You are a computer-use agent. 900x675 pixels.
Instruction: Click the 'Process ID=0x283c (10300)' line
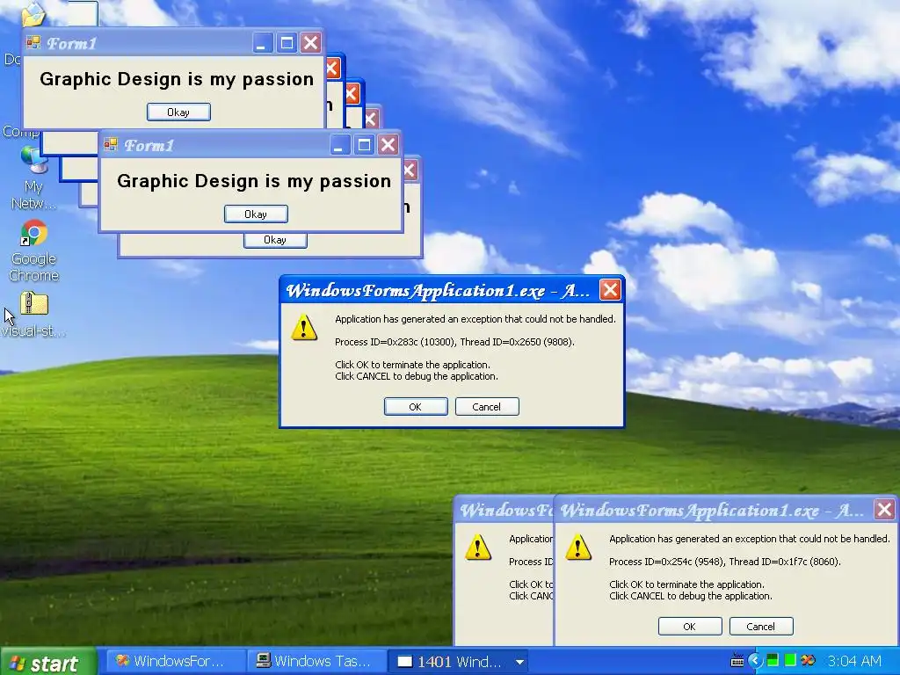tap(454, 342)
